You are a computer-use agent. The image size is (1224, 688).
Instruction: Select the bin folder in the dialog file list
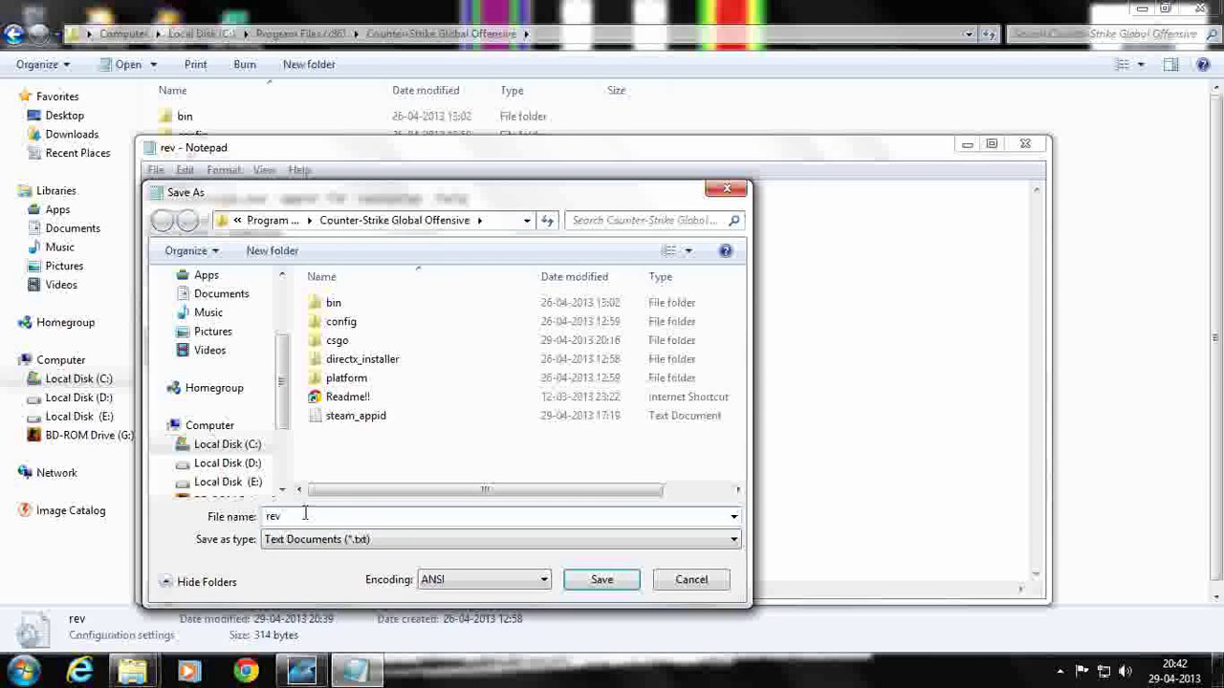(x=333, y=302)
